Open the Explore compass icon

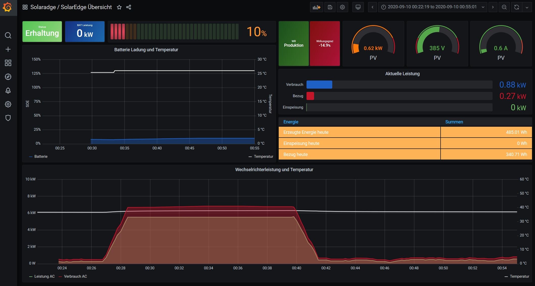(8, 77)
